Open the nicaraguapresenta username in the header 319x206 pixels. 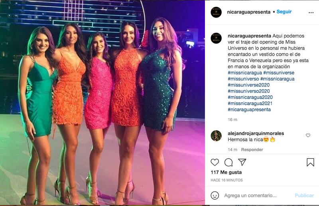[x=248, y=12]
